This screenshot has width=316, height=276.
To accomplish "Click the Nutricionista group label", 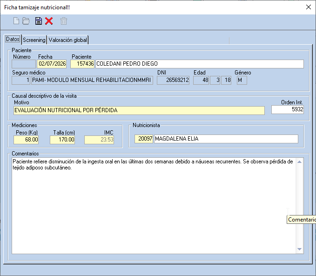I will [146, 125].
